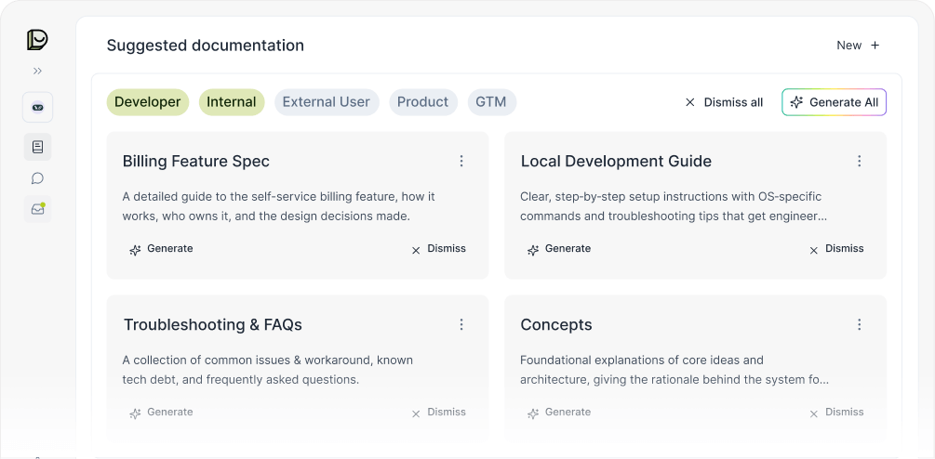Open the documents page icon in sidebar
This screenshot has width=935, height=459.
[x=37, y=147]
